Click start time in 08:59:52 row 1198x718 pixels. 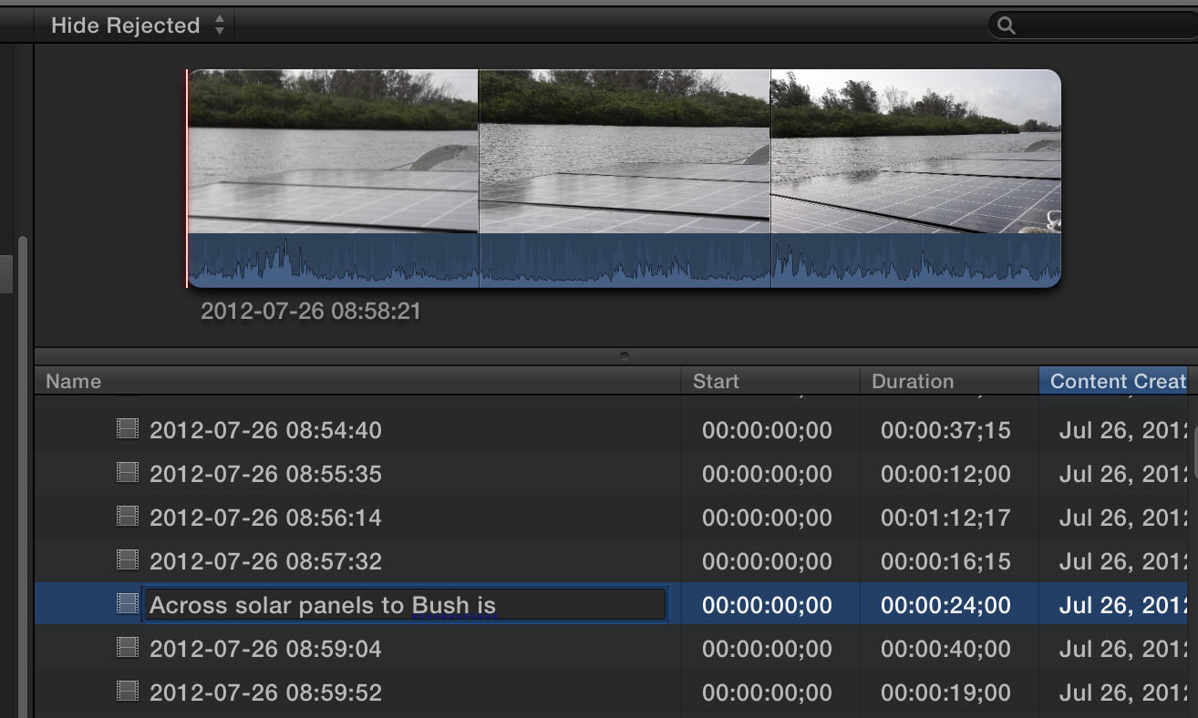[x=767, y=692]
